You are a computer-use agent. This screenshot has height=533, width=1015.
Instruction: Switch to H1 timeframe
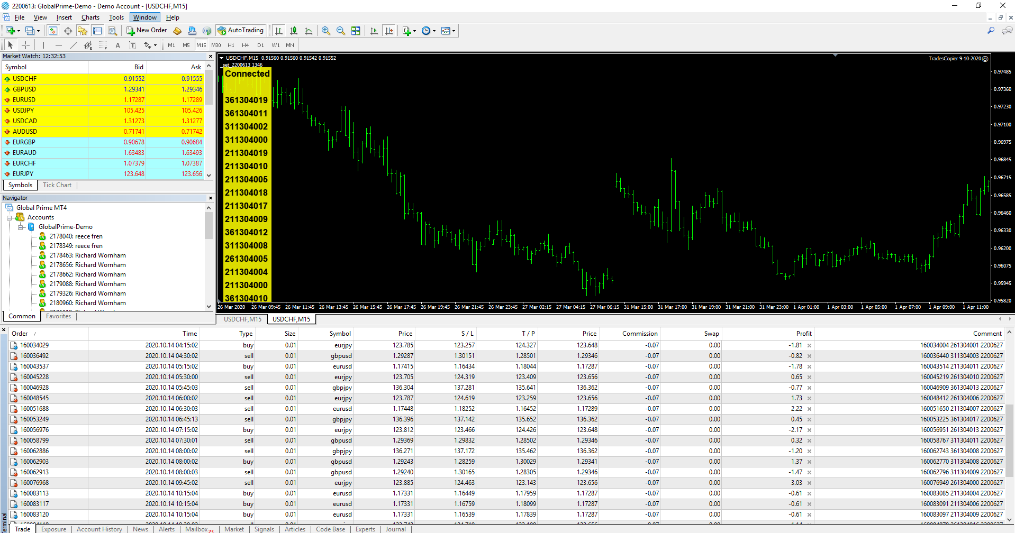pos(231,45)
